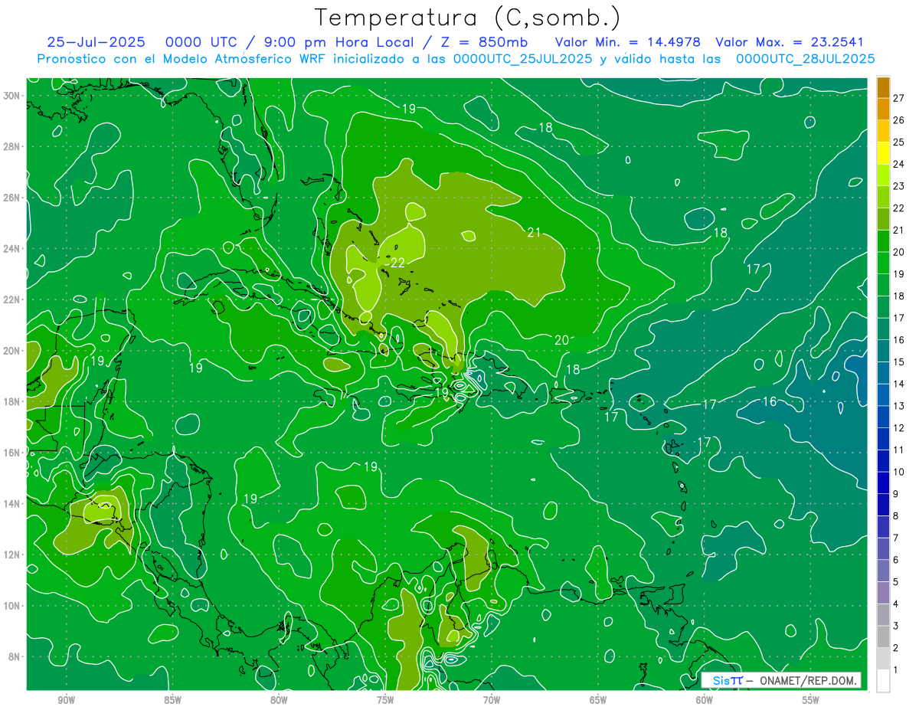Image resolution: width=919 pixels, height=710 pixels.
Task: Click the "20" contour label on map
Action: (561, 340)
